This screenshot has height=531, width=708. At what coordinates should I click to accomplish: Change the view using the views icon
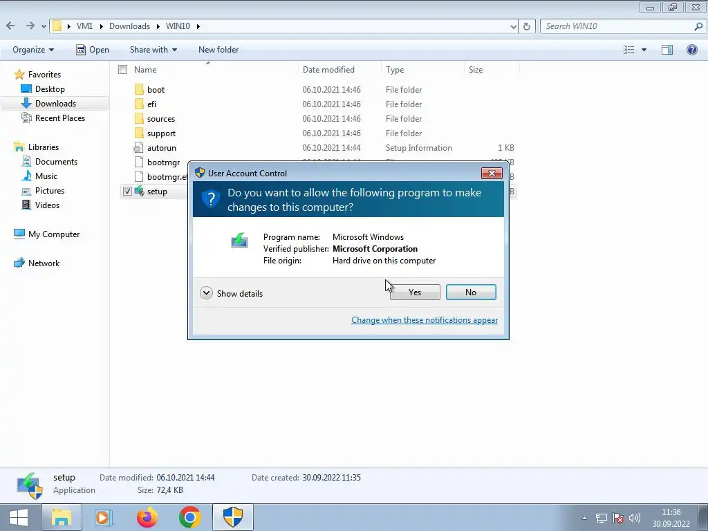pos(629,50)
